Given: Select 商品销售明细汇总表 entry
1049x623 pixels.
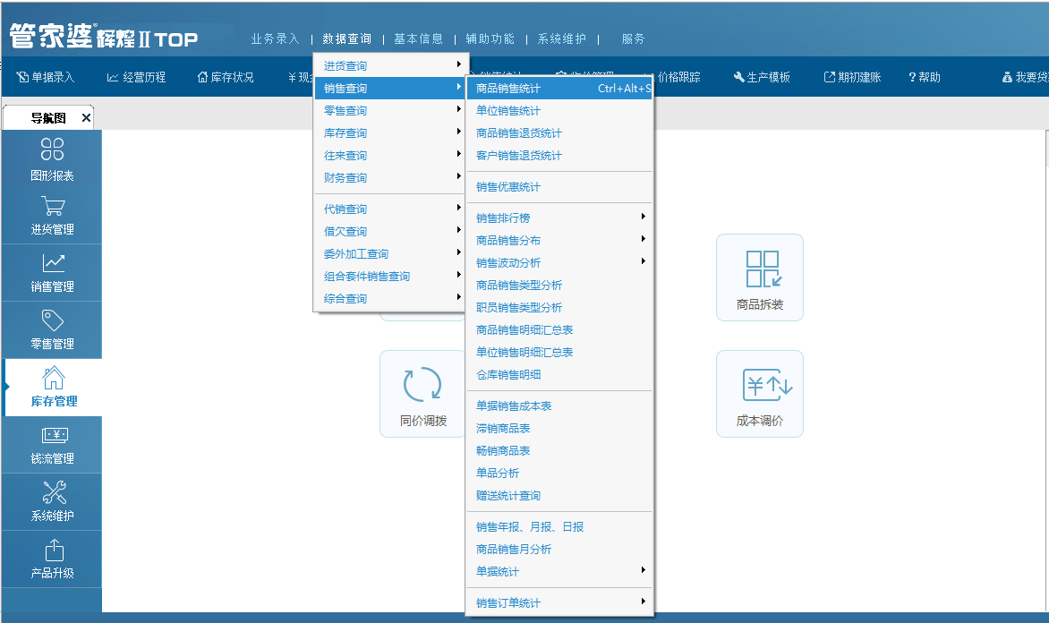Looking at the screenshot, I should pos(559,330).
